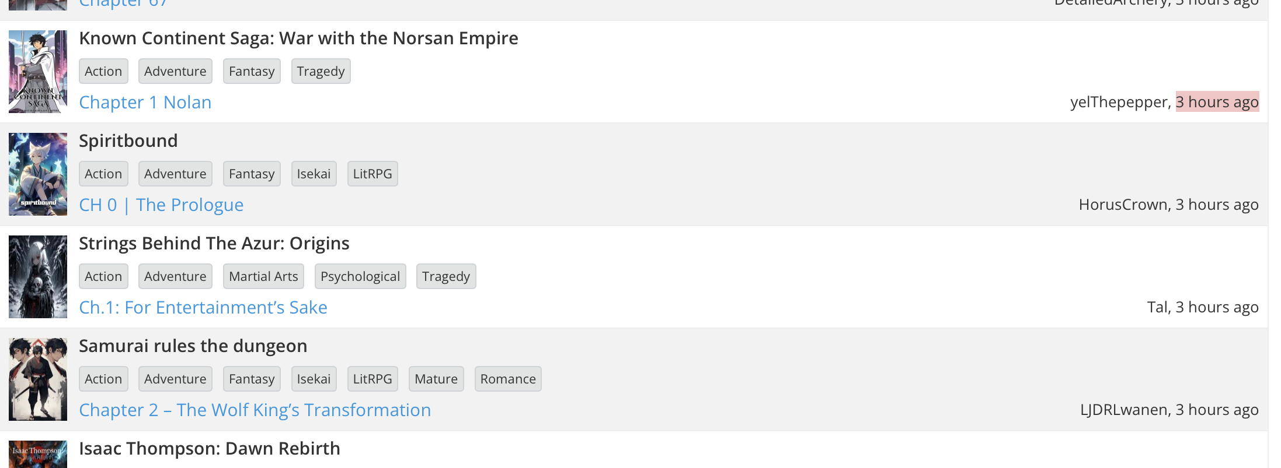Viewport: 1281px width, 468px height.
Task: Open Samurai rules the dungeon title
Action: coord(193,346)
